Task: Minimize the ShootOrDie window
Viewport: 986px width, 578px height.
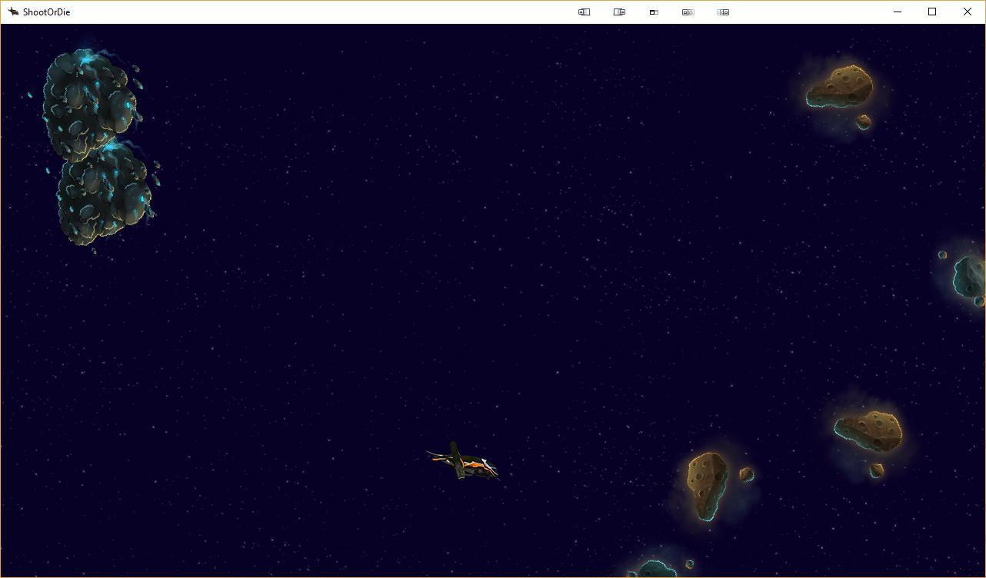Action: pyautogui.click(x=898, y=12)
